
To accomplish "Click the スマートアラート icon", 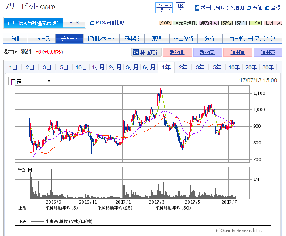I will pos(164,8).
